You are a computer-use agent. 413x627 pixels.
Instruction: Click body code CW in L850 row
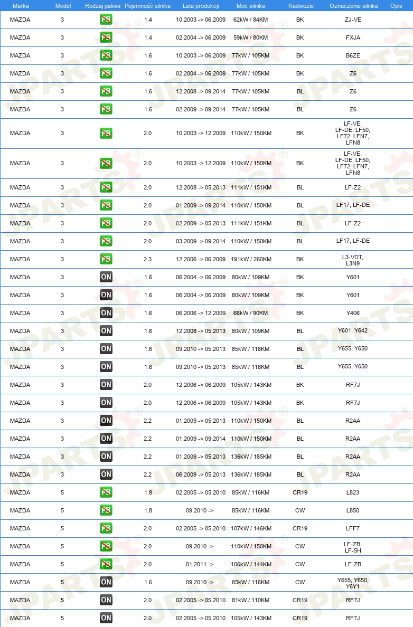coord(300,511)
